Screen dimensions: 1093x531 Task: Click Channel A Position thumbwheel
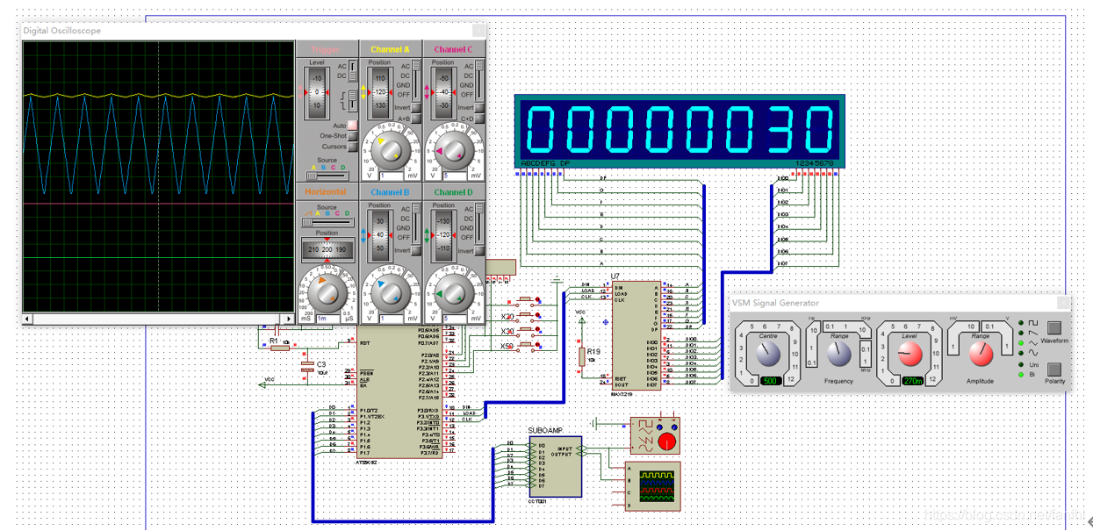point(379,91)
